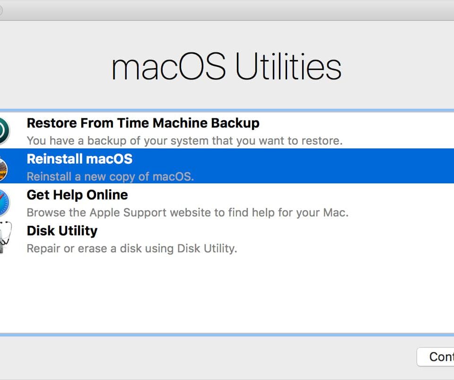Viewport: 454px width, 380px height.
Task: Click the disabled window button in title bar
Action: click(0, 10)
